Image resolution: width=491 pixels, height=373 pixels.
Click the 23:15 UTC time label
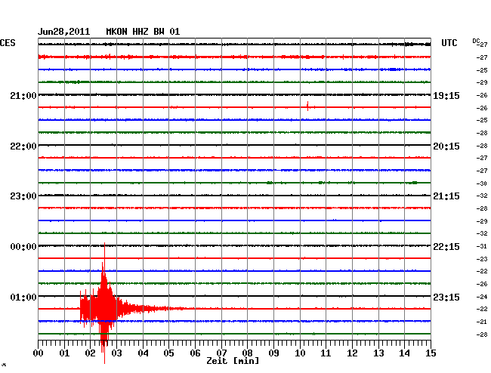click(x=446, y=297)
